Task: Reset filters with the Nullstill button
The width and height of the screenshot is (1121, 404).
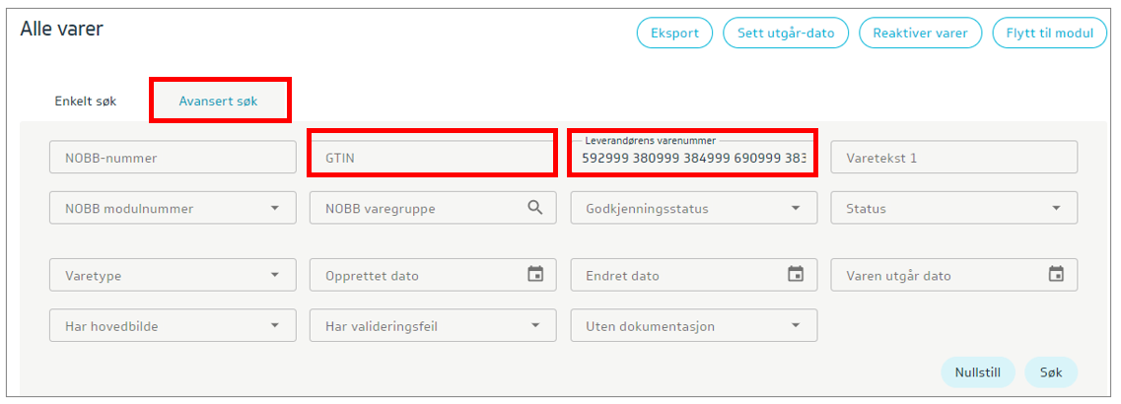Action: tap(977, 372)
